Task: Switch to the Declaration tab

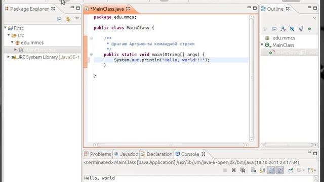Action: point(156,154)
